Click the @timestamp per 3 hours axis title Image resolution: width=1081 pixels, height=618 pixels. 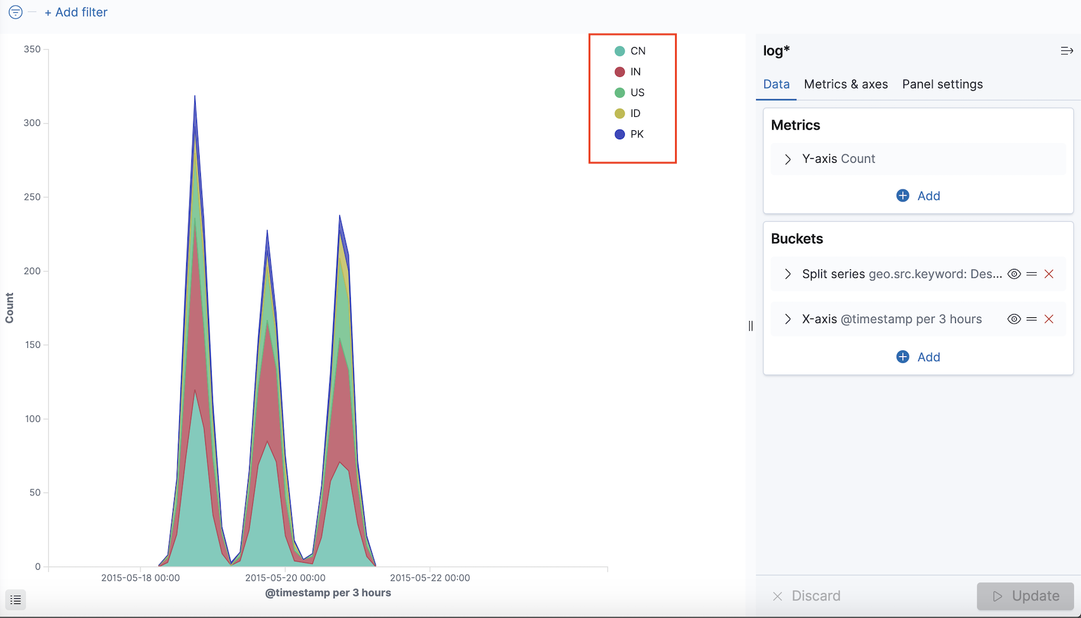coord(328,593)
